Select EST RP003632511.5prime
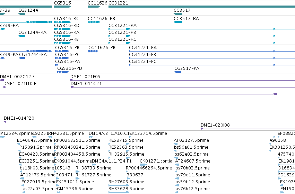 (x=77, y=140)
